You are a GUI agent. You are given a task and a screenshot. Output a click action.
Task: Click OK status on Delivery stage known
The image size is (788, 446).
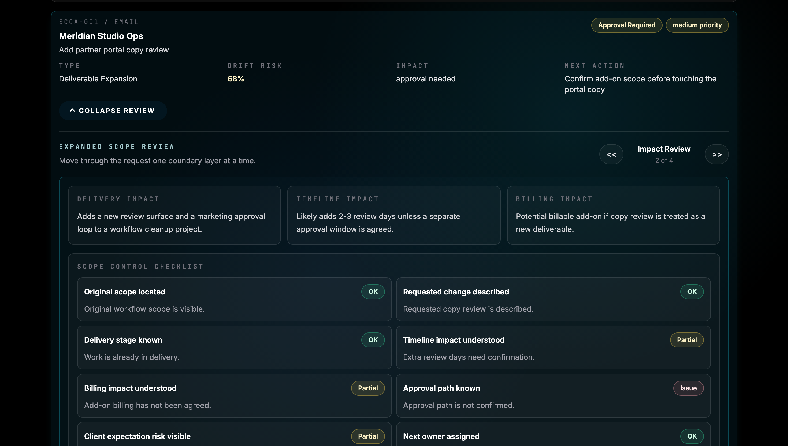pyautogui.click(x=373, y=340)
